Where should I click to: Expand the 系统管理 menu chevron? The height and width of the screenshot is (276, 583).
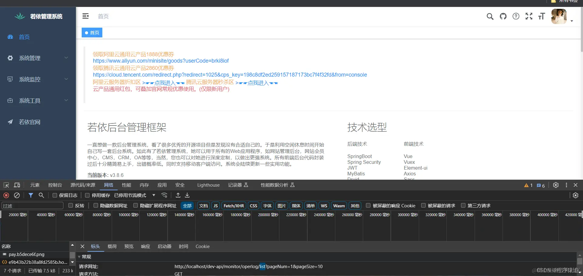pos(66,58)
